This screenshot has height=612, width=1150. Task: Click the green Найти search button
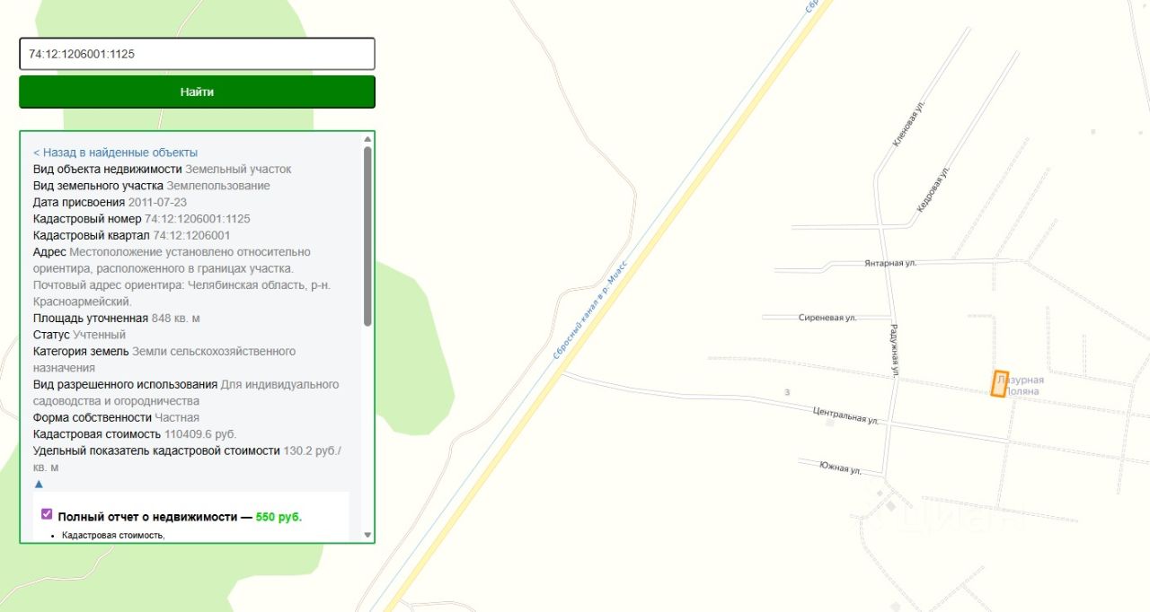tap(197, 92)
